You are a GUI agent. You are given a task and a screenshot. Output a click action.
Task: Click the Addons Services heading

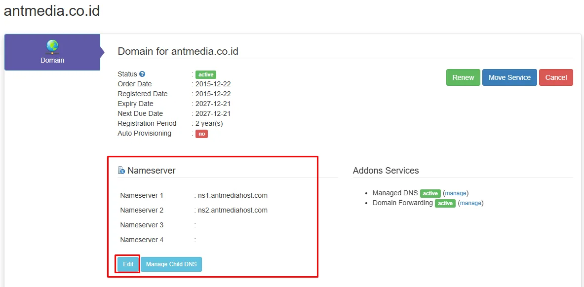(x=386, y=171)
